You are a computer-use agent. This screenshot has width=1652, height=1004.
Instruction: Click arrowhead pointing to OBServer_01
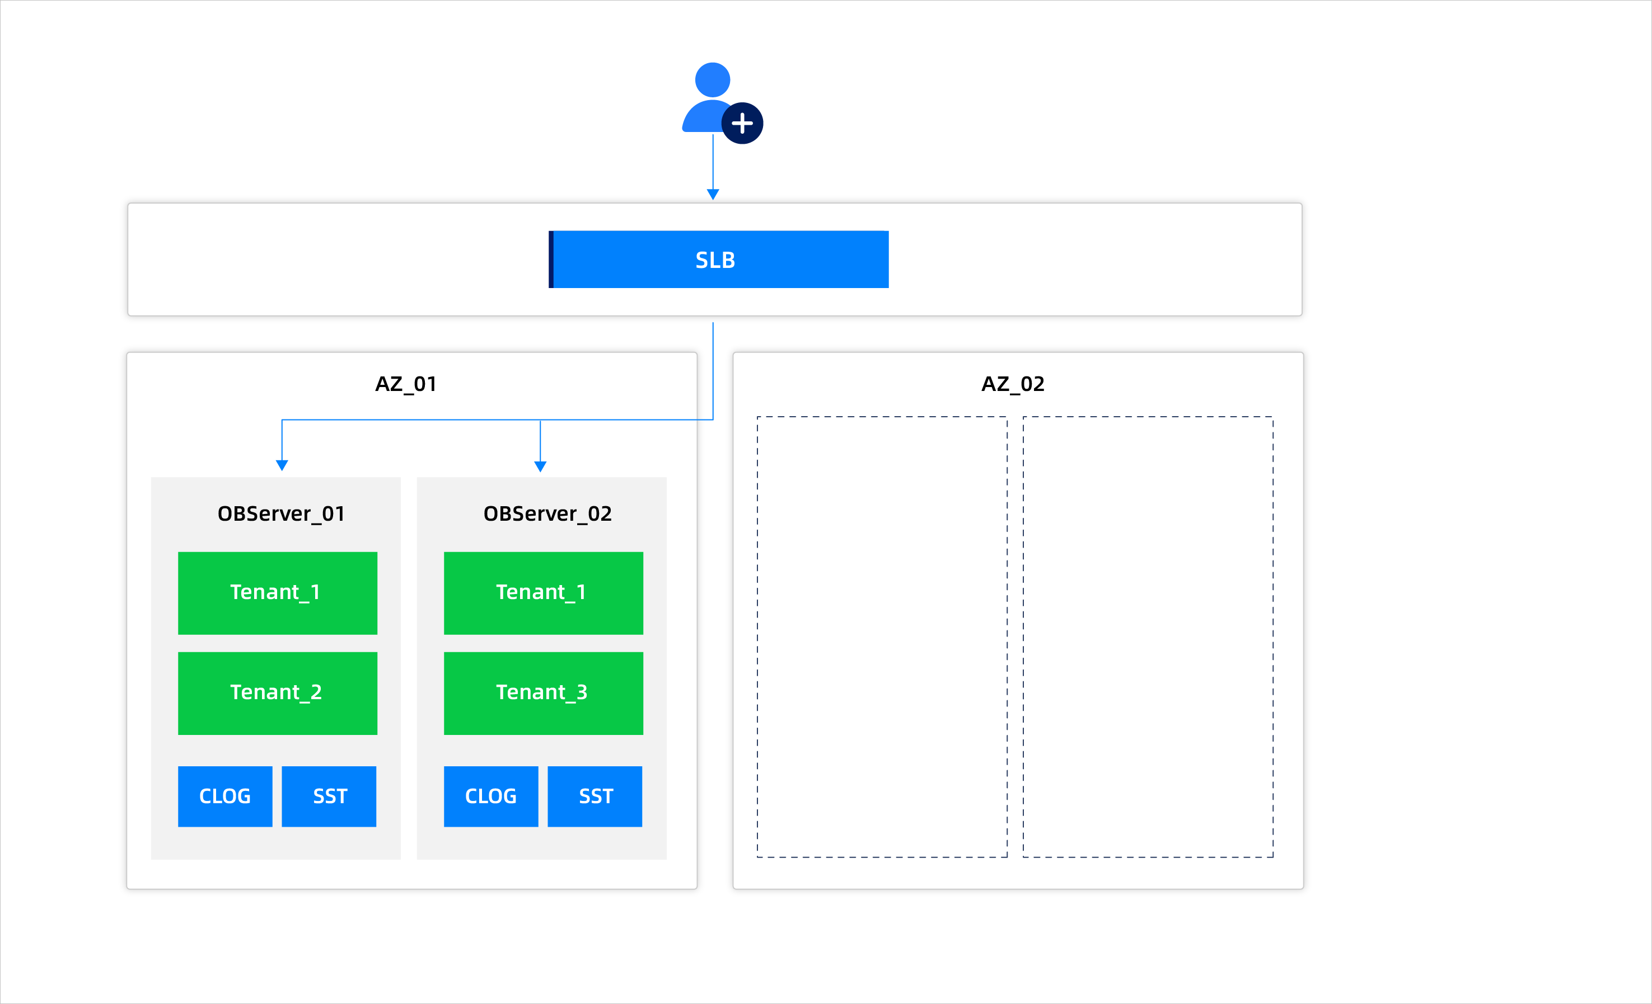point(282,465)
